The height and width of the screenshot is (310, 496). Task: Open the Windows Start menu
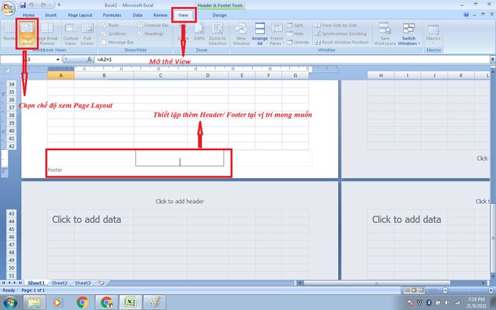11,303
